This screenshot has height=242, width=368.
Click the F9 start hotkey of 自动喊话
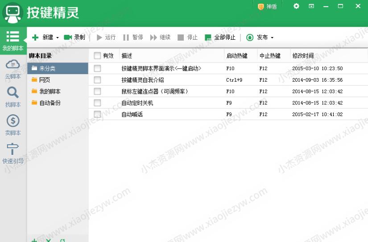[x=229, y=114]
